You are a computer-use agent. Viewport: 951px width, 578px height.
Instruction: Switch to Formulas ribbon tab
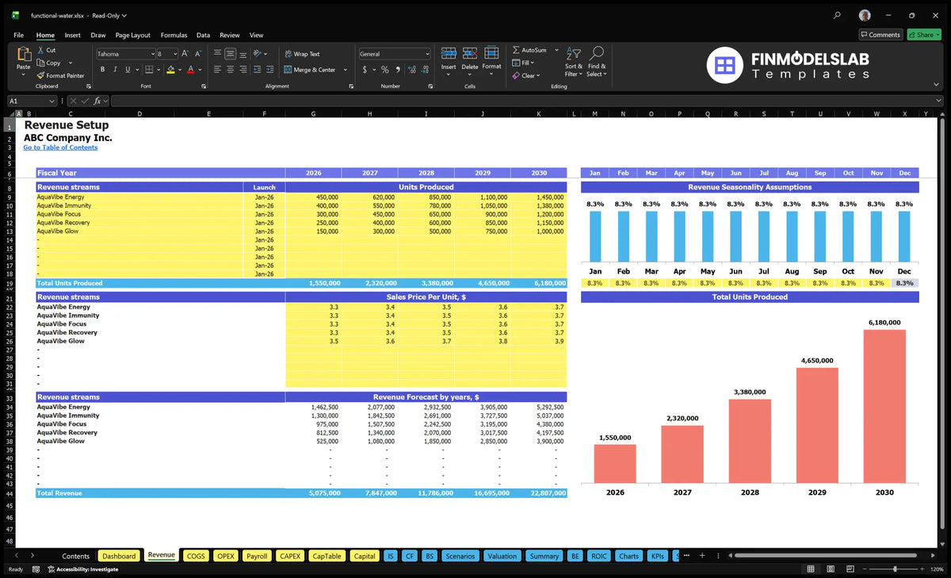pyautogui.click(x=174, y=35)
